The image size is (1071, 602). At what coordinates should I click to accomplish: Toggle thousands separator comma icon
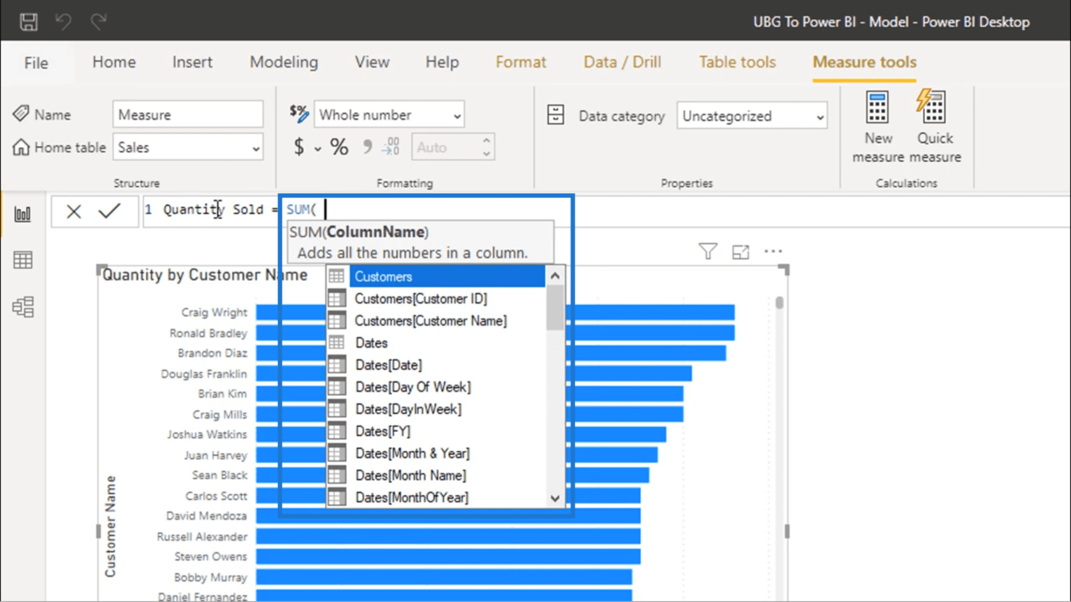click(x=367, y=147)
